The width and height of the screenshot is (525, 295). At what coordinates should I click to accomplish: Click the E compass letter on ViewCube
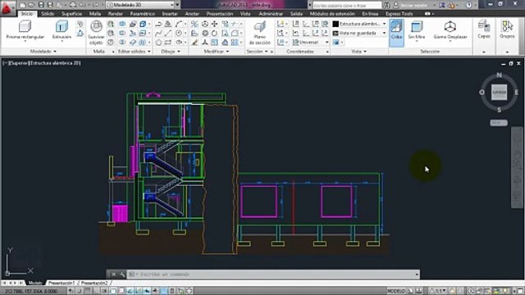point(516,93)
